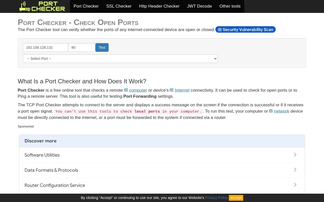The height and width of the screenshot is (202, 324).
Task: Click the icon before the 'Internet' link
Action: tap(172, 90)
